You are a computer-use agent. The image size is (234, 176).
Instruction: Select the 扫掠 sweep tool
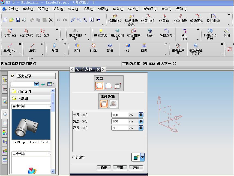94,48
